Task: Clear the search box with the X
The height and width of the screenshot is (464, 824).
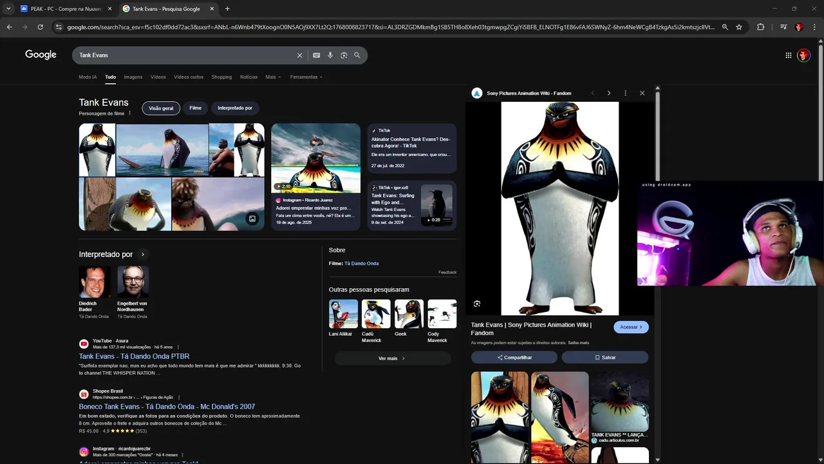Action: [x=299, y=55]
